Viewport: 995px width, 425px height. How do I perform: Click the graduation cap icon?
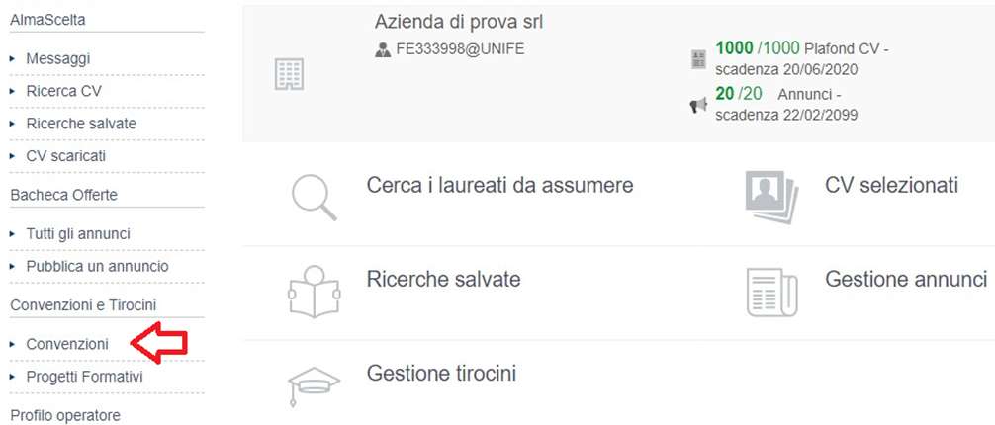[x=315, y=385]
